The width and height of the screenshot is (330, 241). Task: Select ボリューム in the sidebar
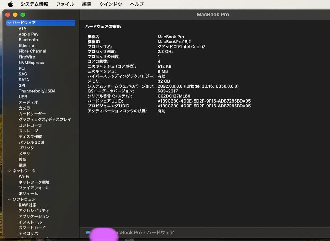28,193
